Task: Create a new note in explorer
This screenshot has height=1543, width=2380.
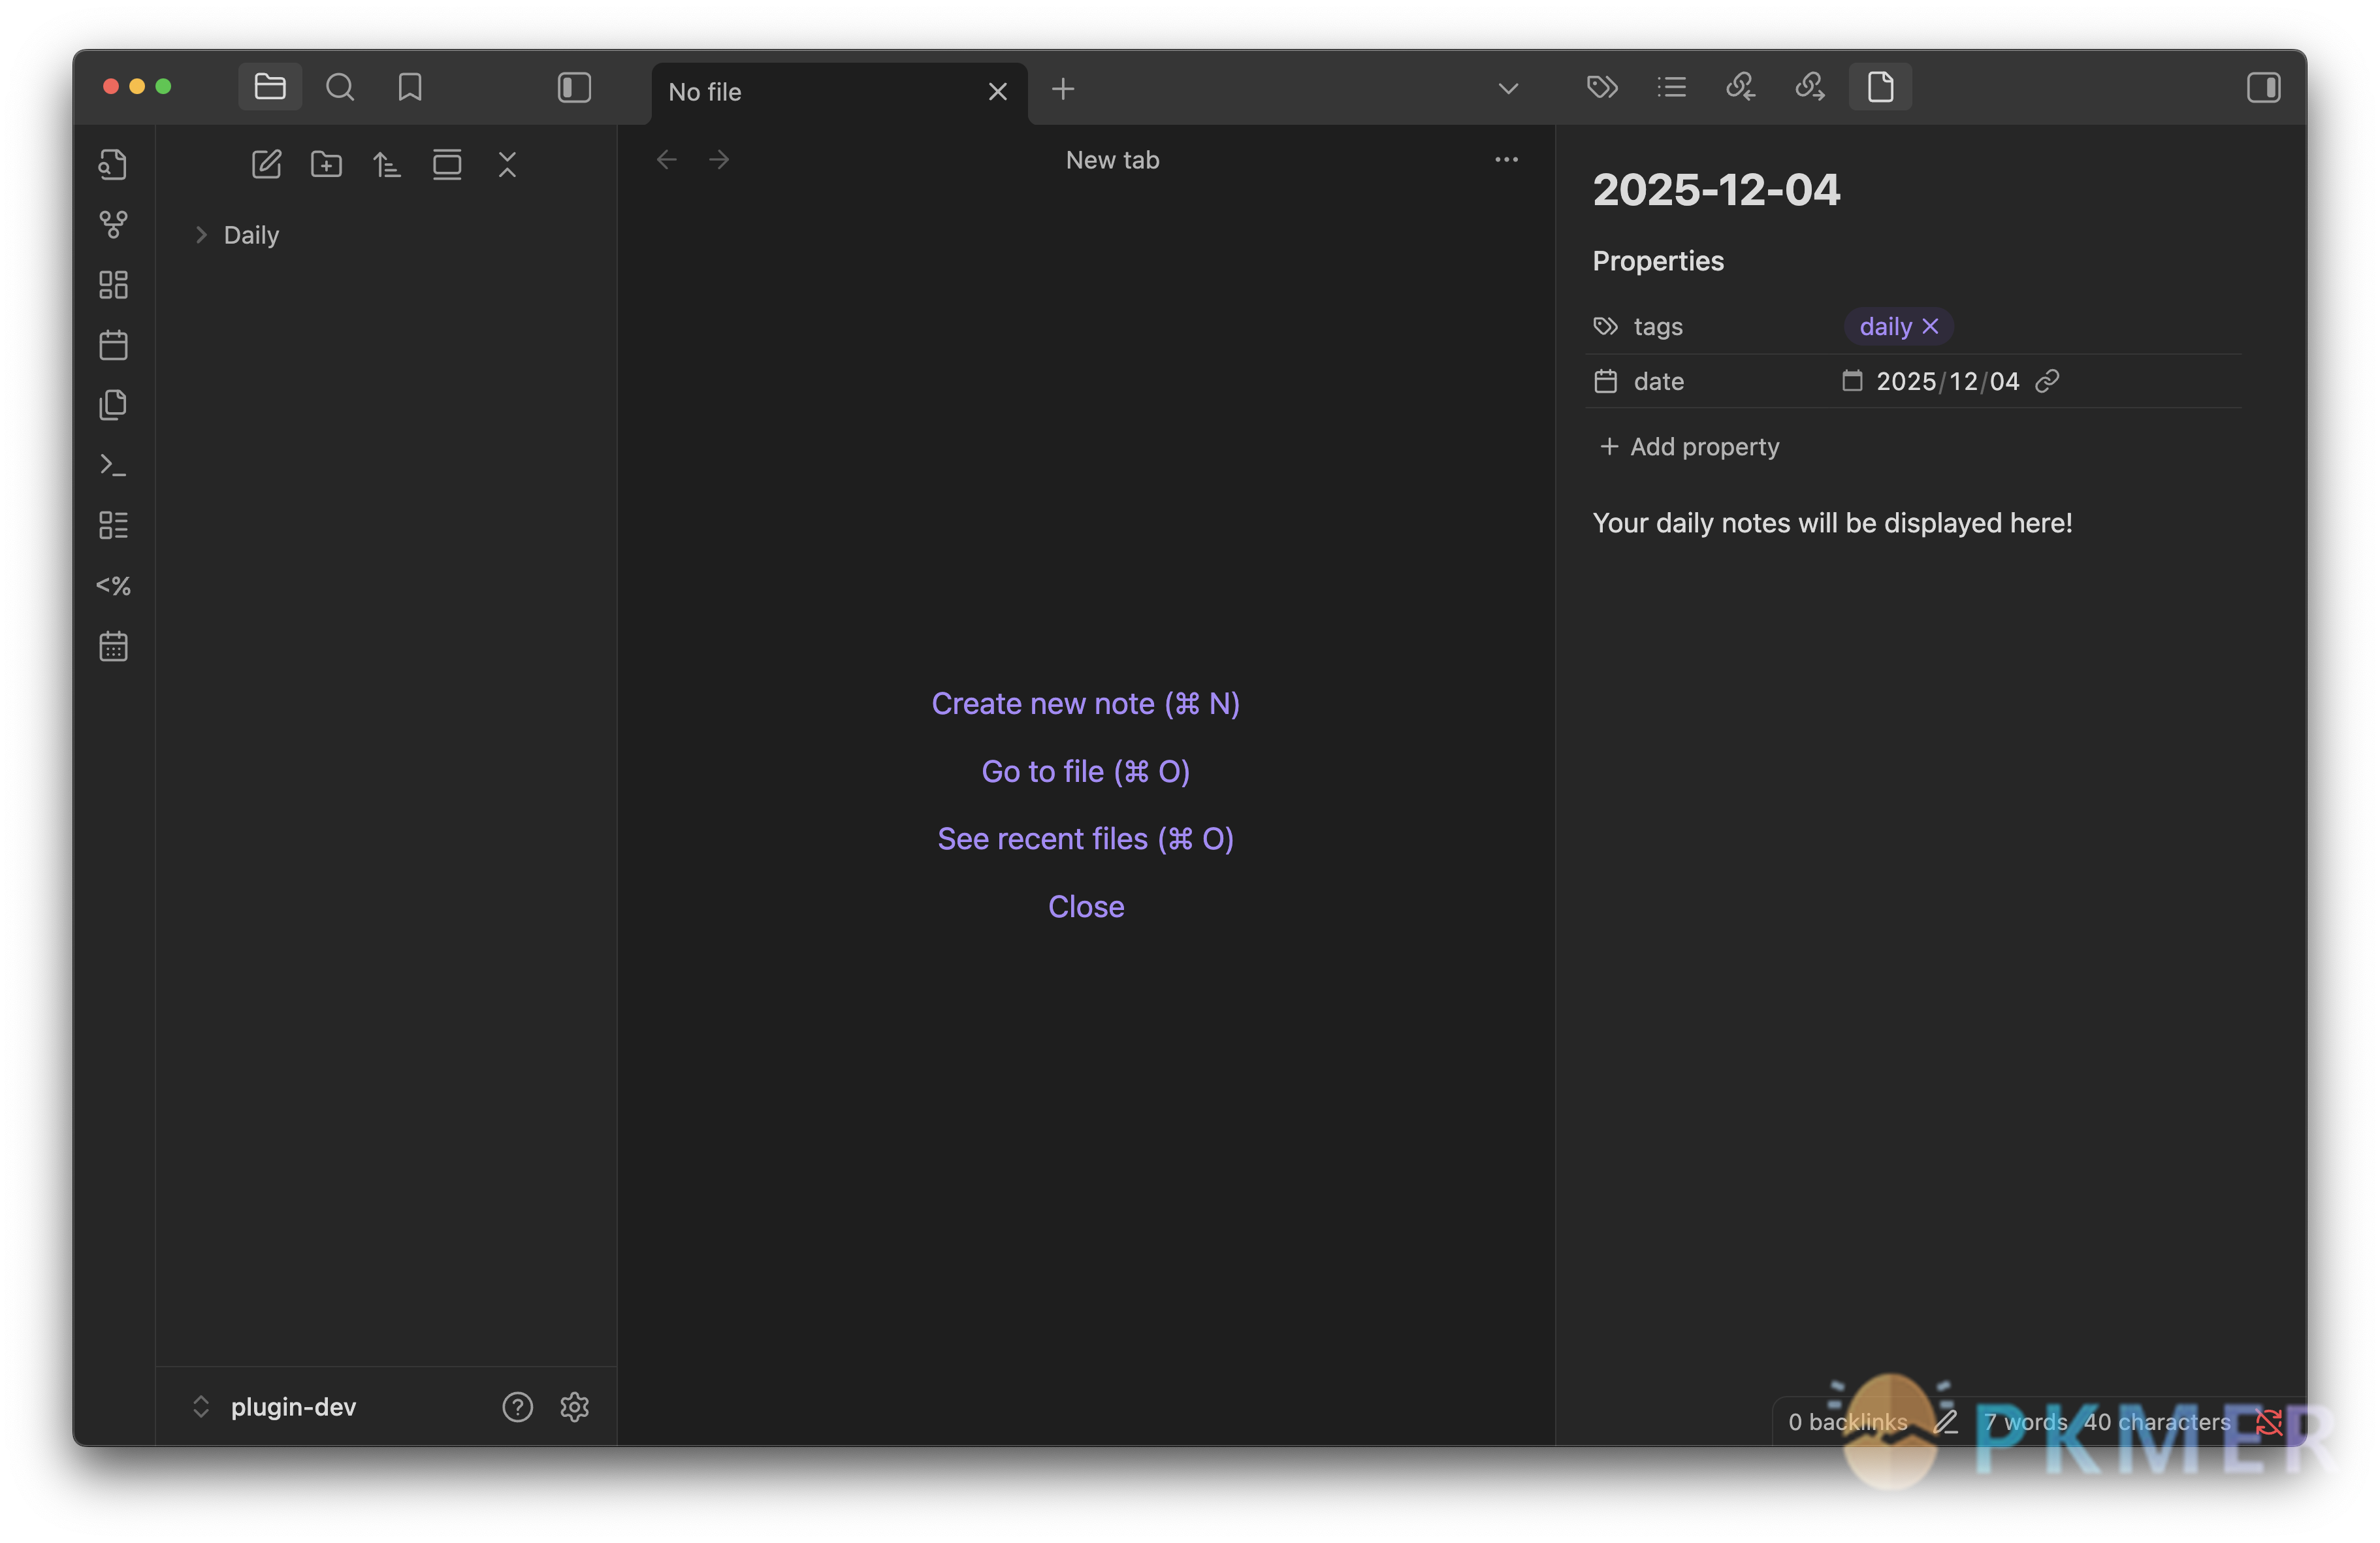Action: [266, 164]
